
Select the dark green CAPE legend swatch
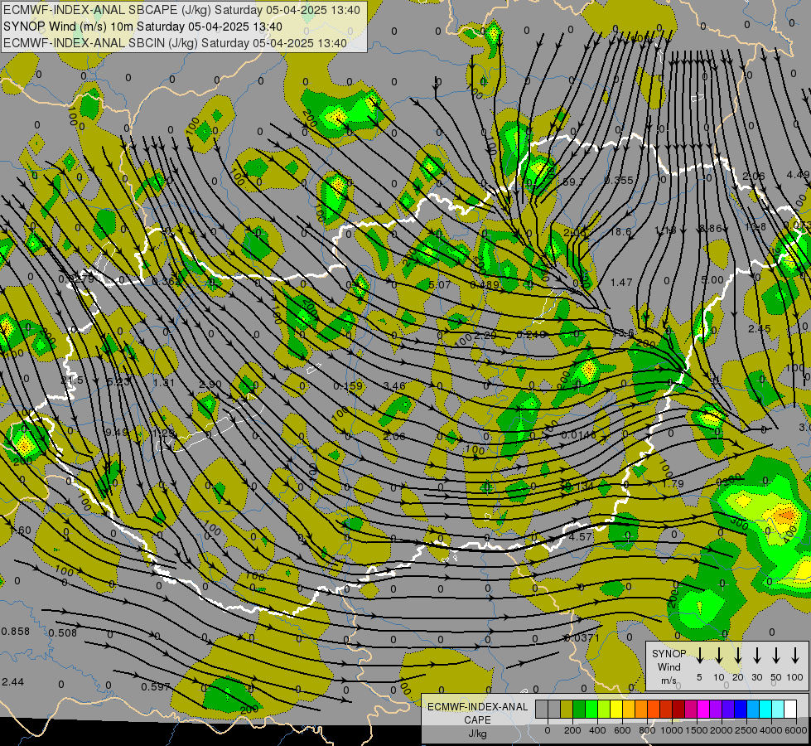point(579,710)
